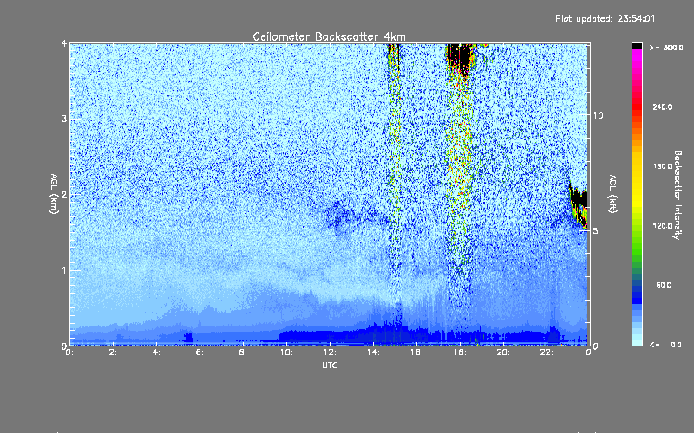Click the '5' label on the kft axis

pos(596,230)
